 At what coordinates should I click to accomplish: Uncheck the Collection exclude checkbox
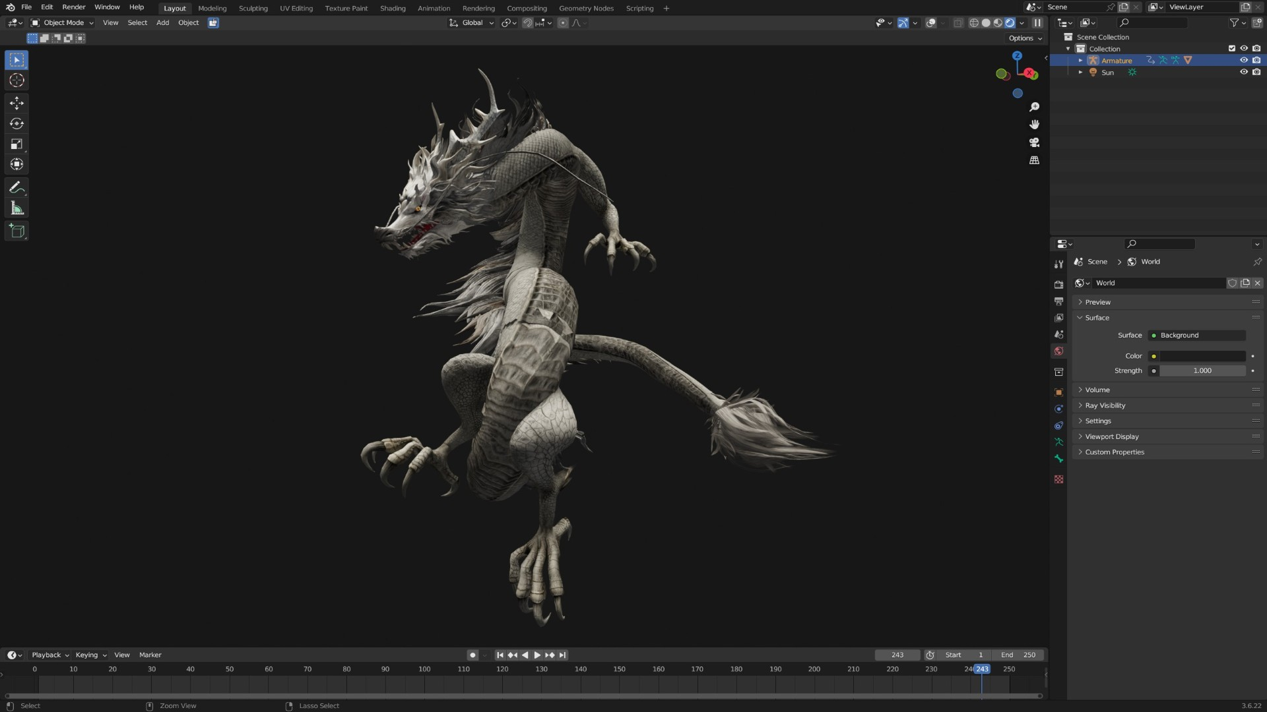point(1231,48)
